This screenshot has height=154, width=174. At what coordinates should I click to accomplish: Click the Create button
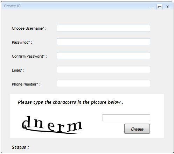[x=137, y=129]
